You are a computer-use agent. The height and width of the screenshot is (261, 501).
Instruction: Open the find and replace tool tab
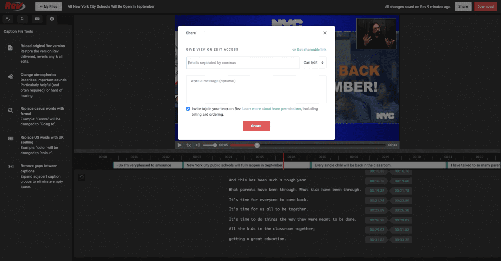tap(8, 19)
